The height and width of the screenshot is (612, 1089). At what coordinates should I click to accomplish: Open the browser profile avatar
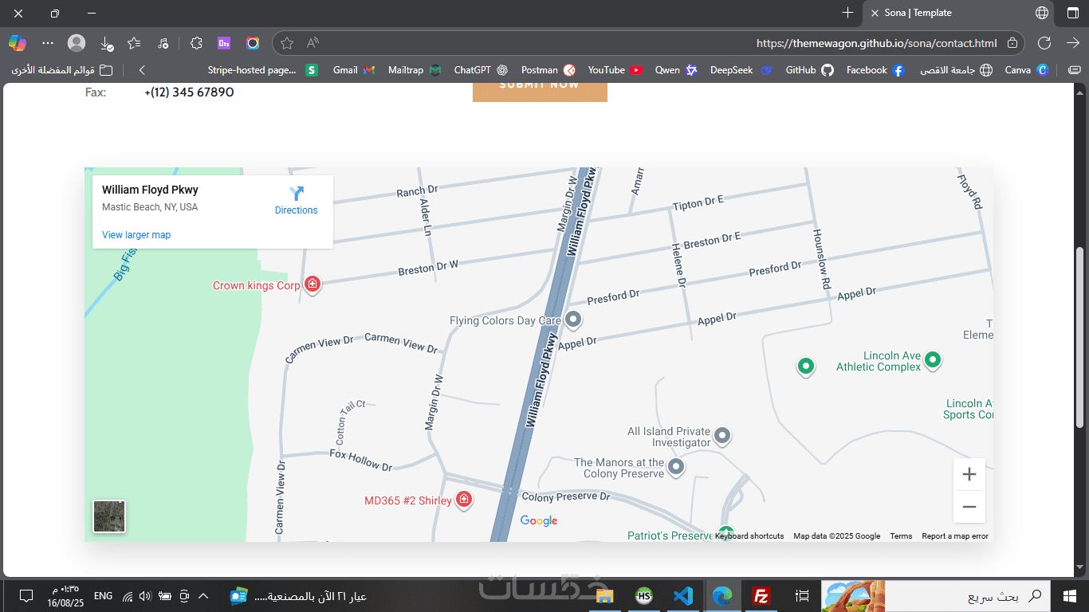(77, 43)
